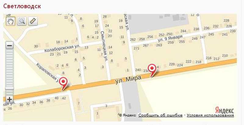Open the Условия использования link
The height and width of the screenshot is (125, 244).
(210, 115)
